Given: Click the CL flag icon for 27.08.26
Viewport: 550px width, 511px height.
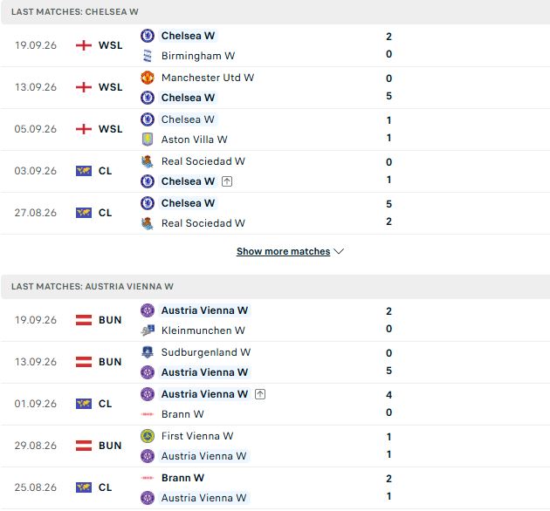Looking at the screenshot, I should 84,213.
